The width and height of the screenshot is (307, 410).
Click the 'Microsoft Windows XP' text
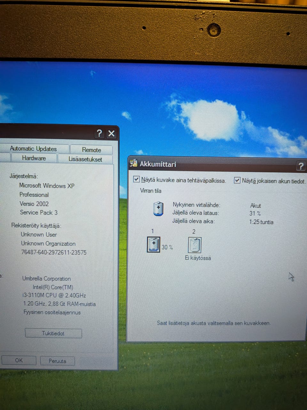tap(47, 185)
